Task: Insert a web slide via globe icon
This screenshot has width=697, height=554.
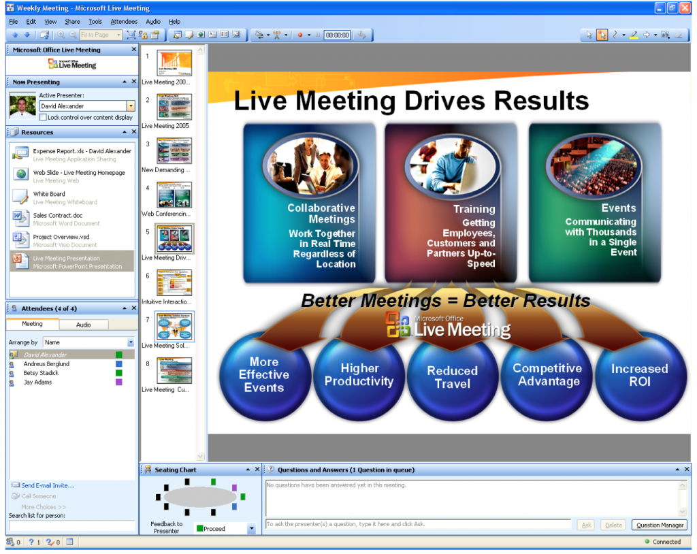Action: tap(201, 35)
